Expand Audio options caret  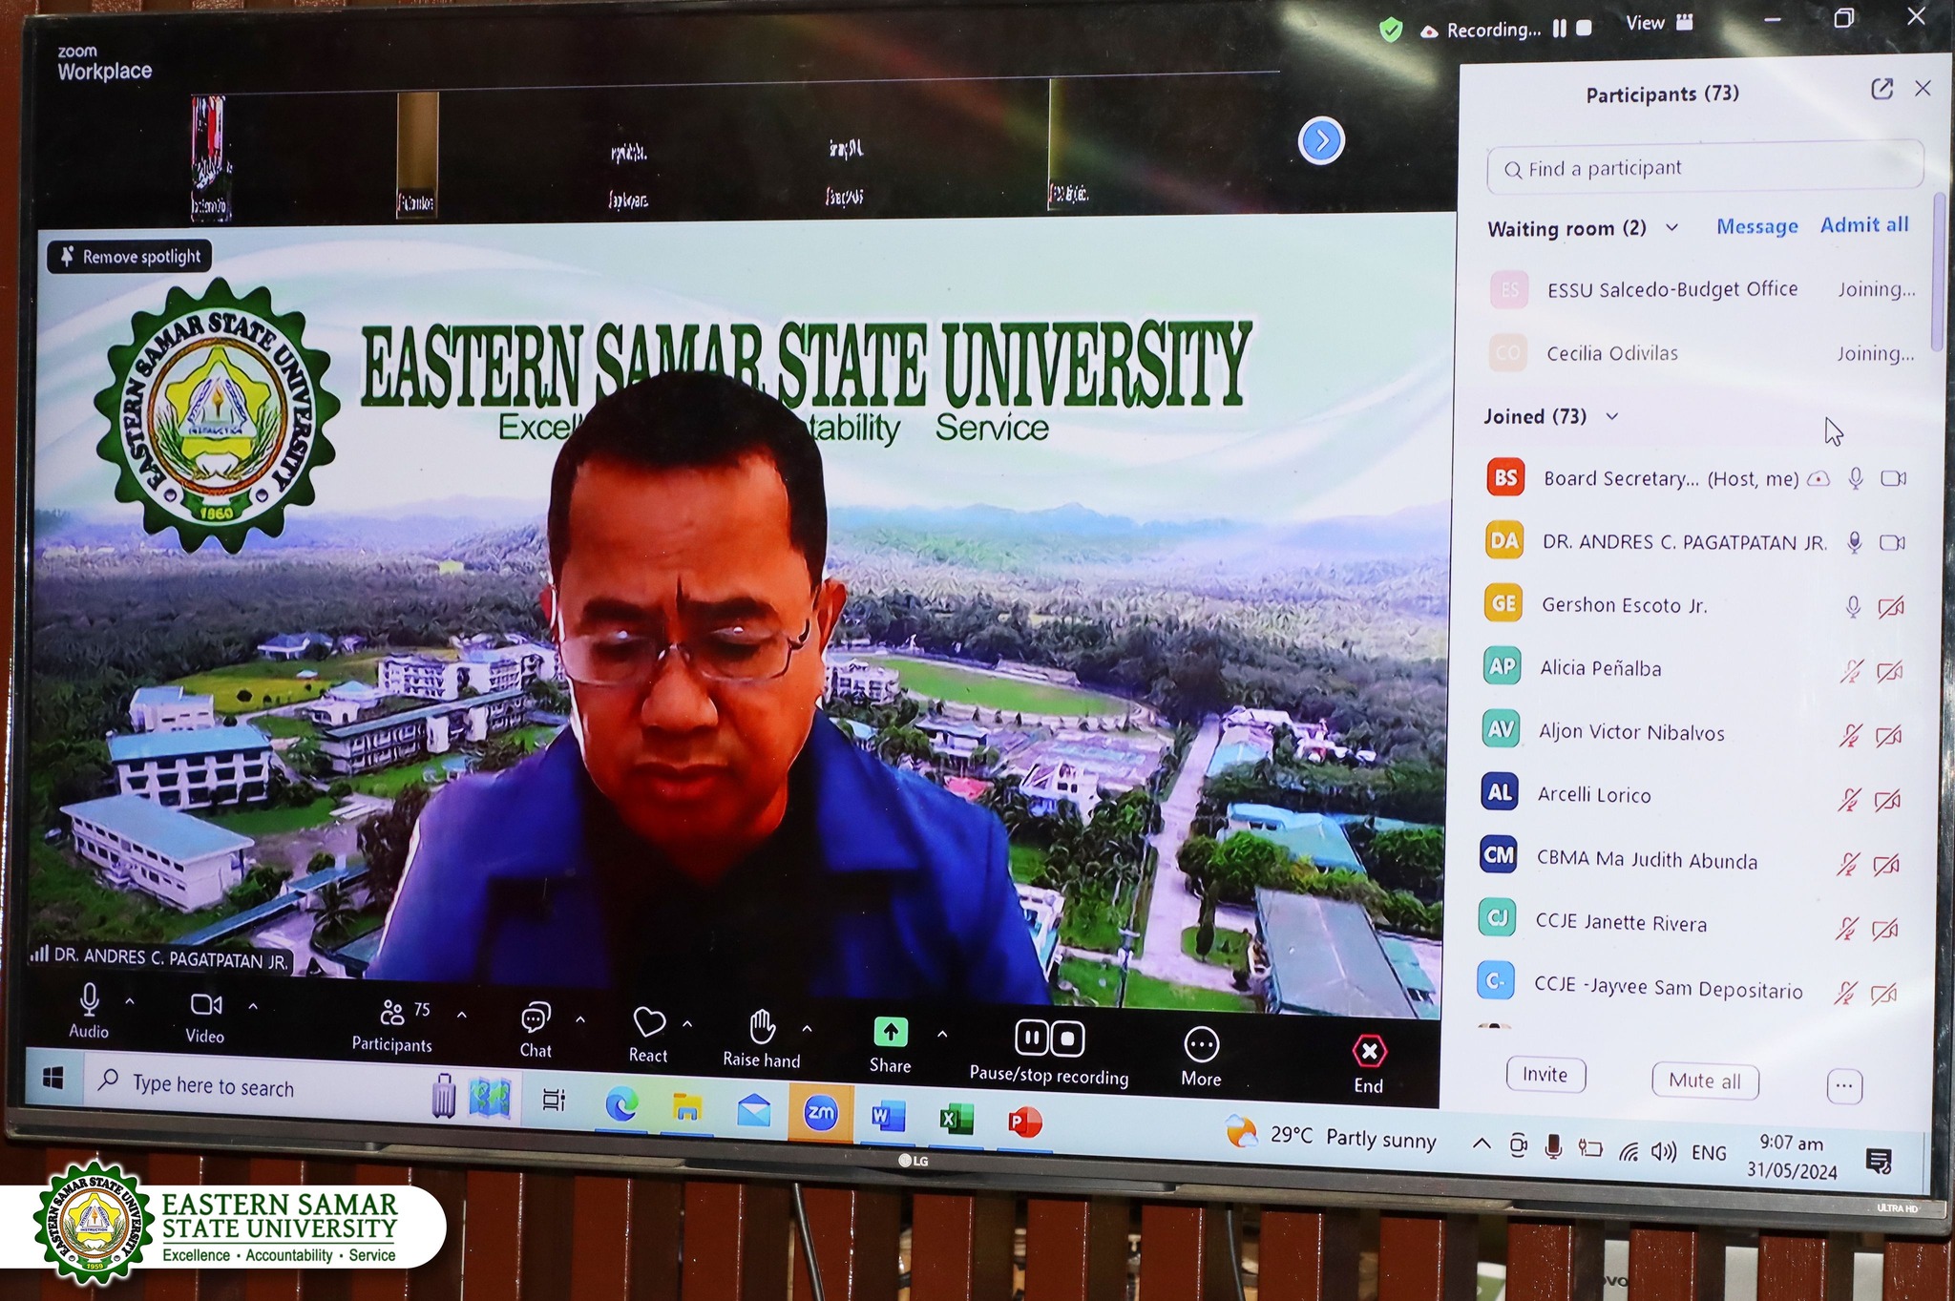(130, 1001)
